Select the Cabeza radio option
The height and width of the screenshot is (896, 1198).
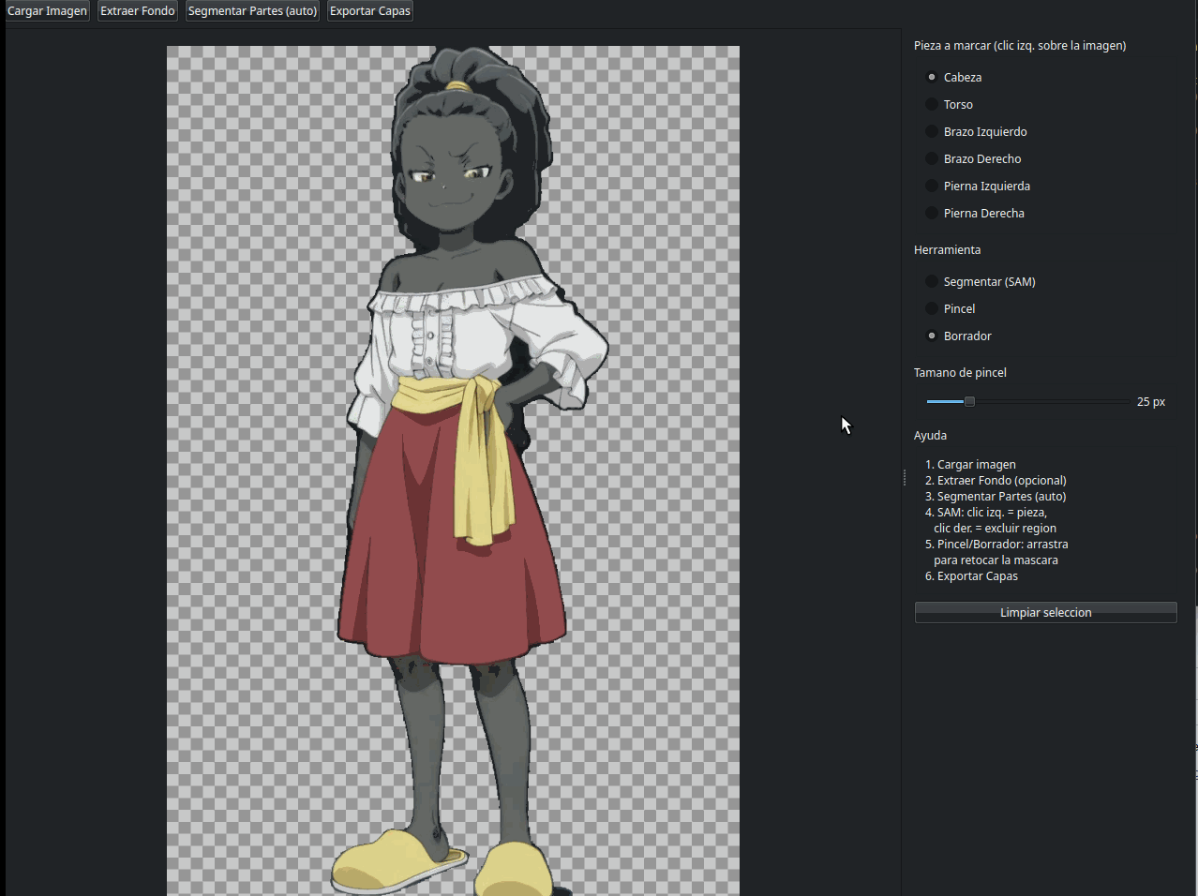(953, 77)
